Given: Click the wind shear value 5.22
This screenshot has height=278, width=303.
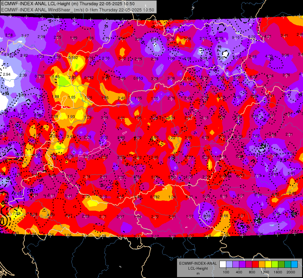Looking at the screenshot, I should (x=252, y=37).
